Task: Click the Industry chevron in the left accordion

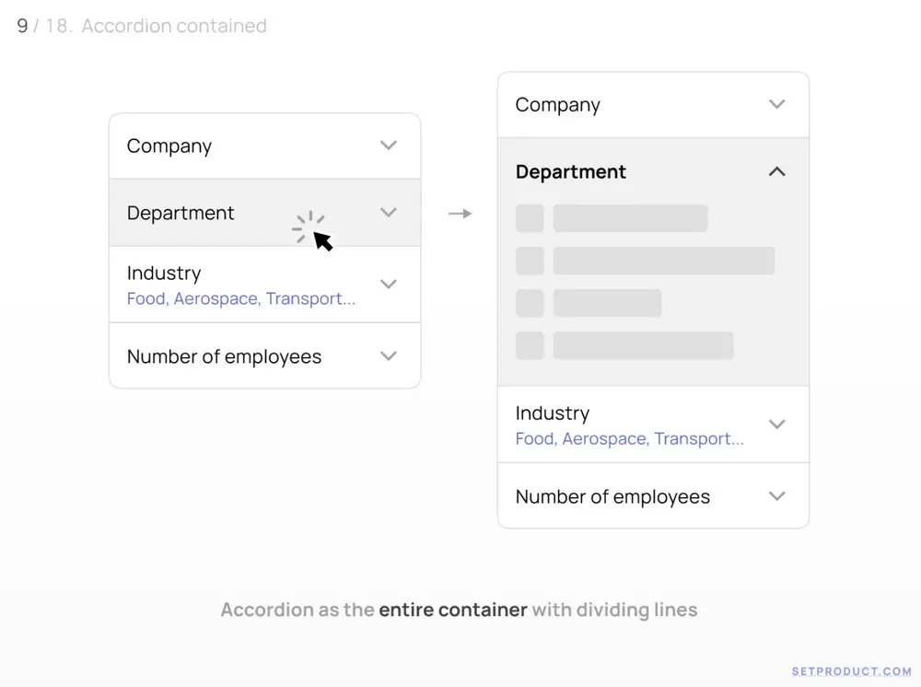Action: tap(389, 285)
